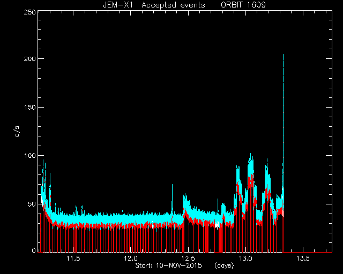343x274 pixels.
Task: Click the 200 tick label on the y-axis
Action: point(30,59)
